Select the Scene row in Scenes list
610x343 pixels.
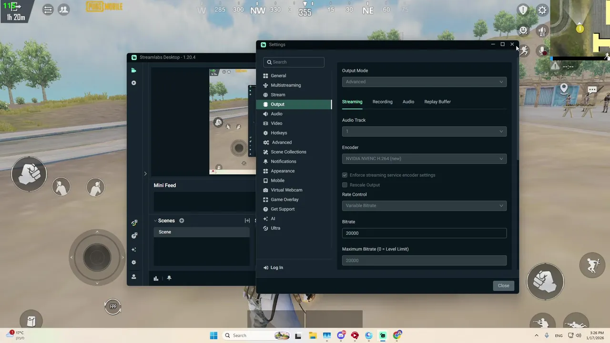[201, 232]
